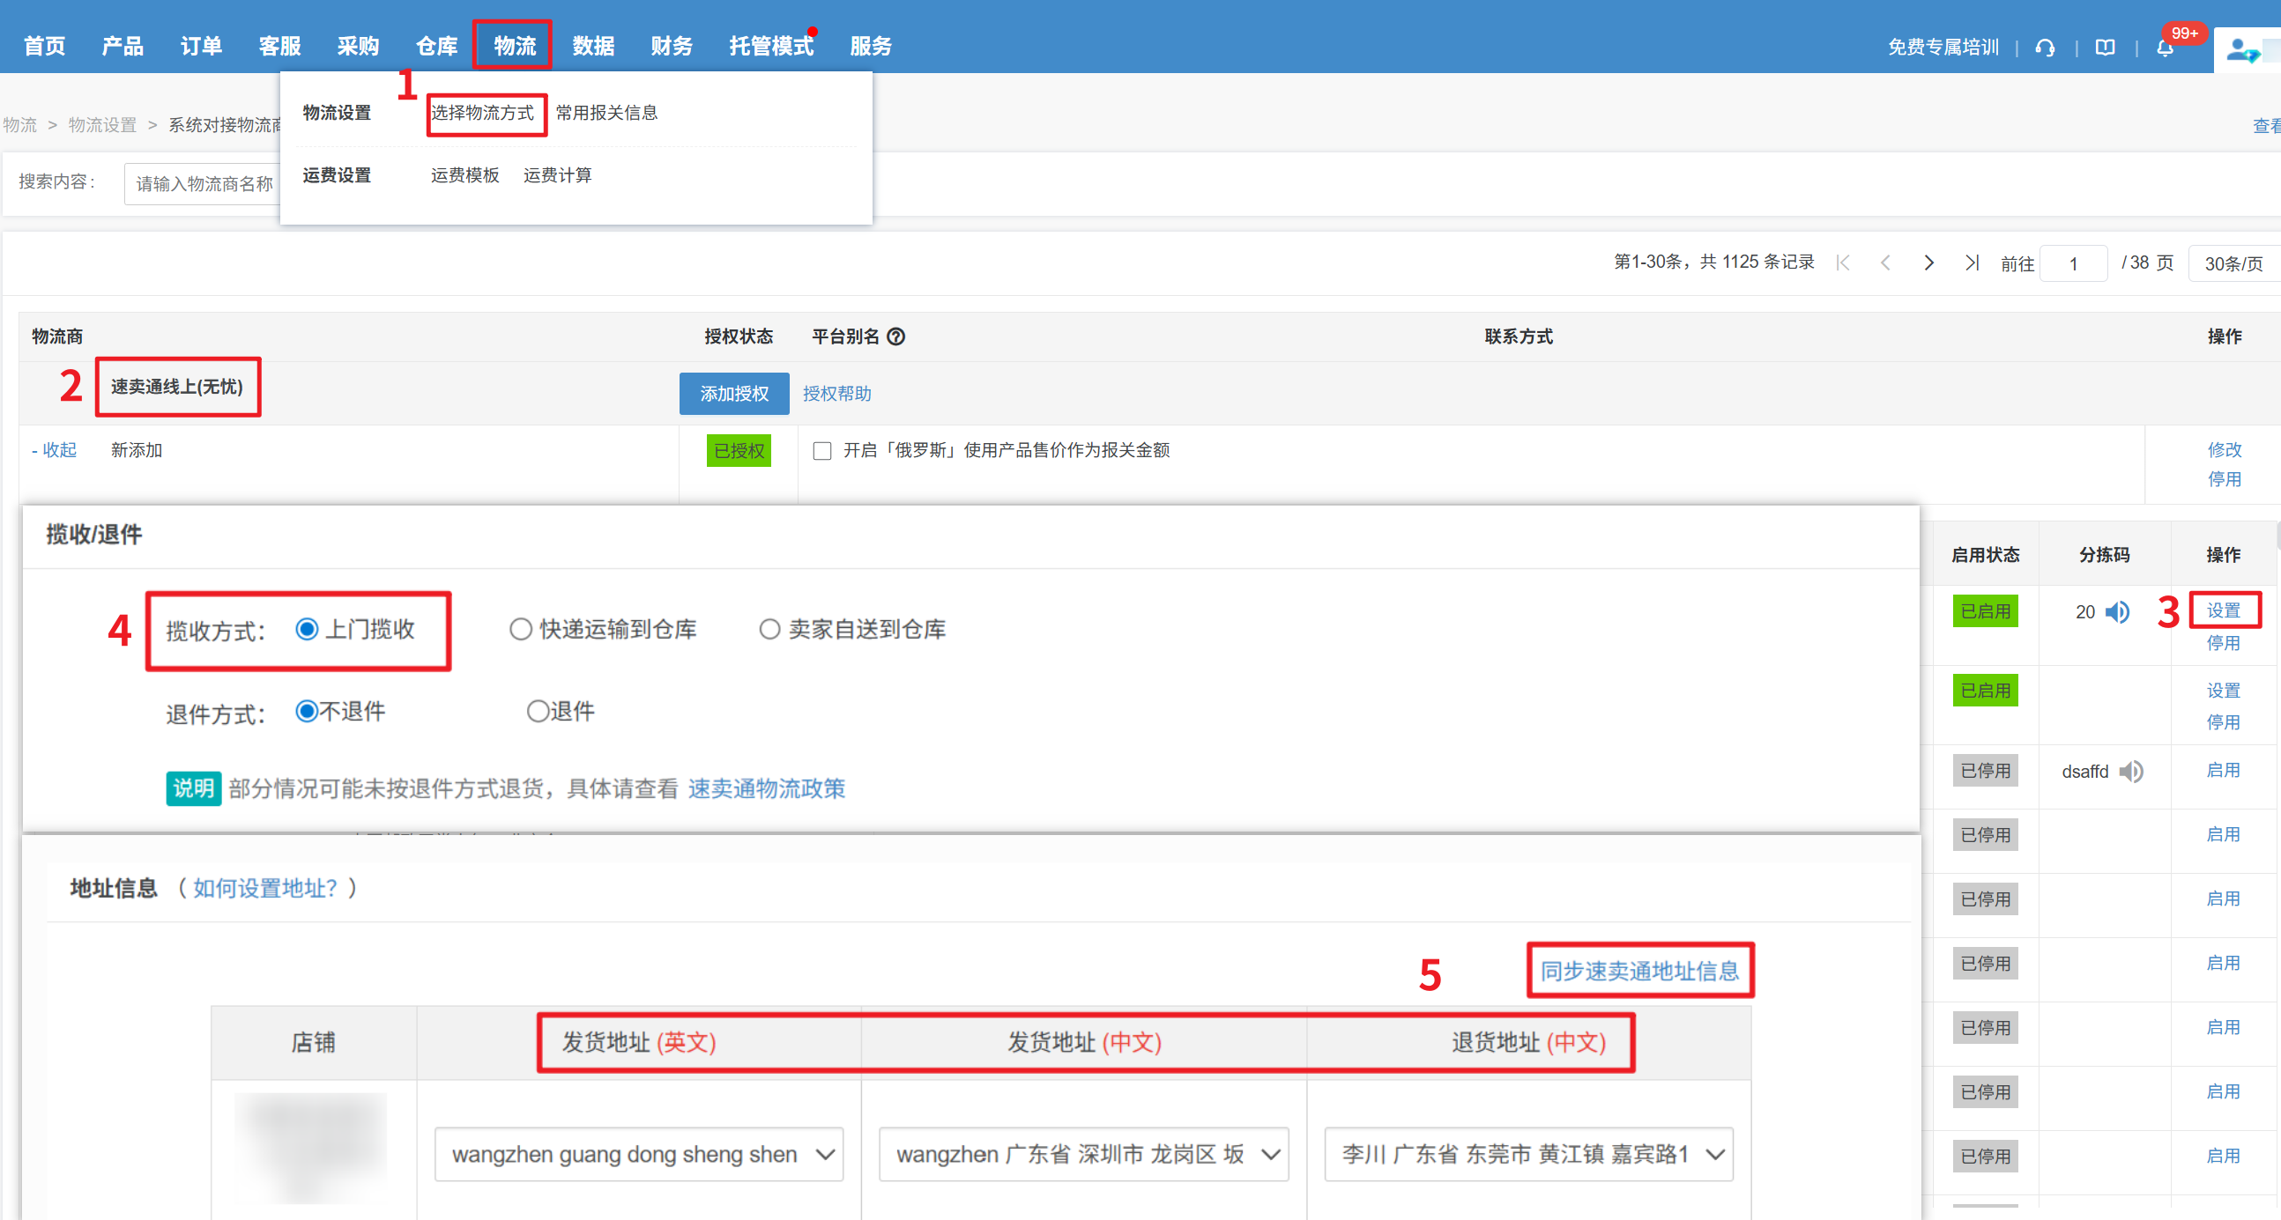Open the 30条/页 page size dropdown
Screen dimensions: 2281x1220
point(2233,263)
